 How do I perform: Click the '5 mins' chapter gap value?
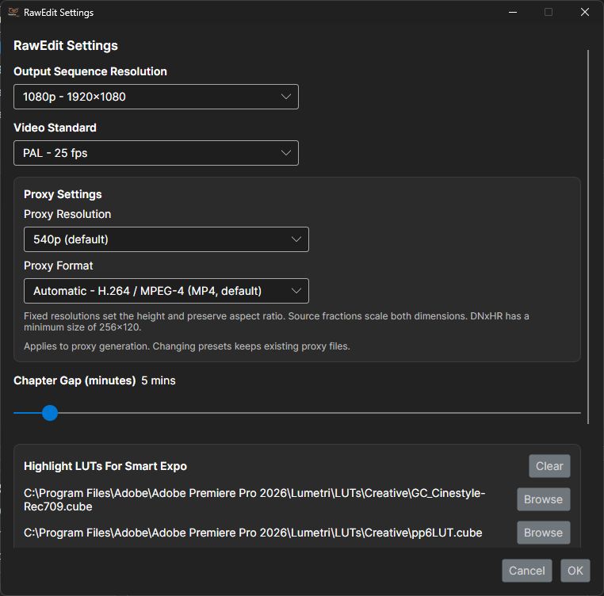click(159, 380)
